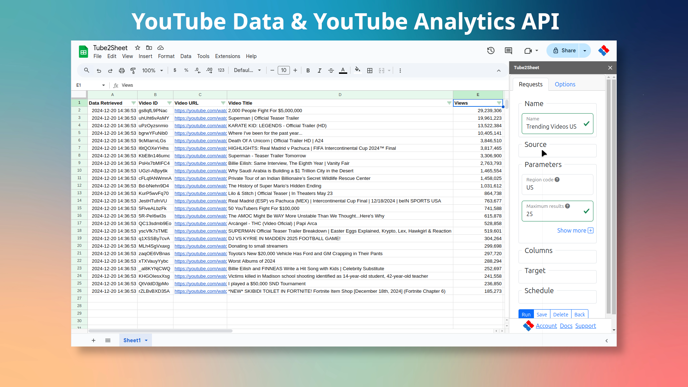Open the File menu
The width and height of the screenshot is (688, 387).
coord(97,56)
